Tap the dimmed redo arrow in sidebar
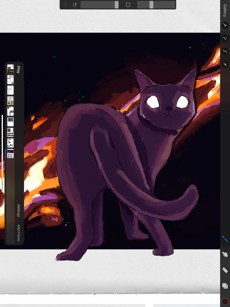The height and width of the screenshot is (307, 230). [x=65, y=5]
